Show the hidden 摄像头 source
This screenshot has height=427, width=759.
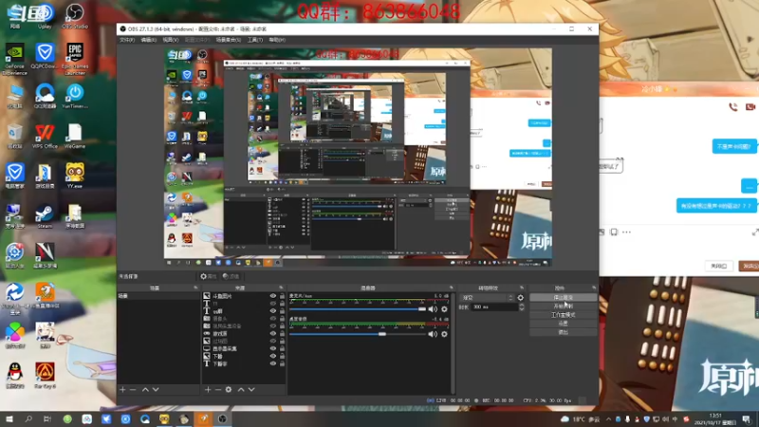pyautogui.click(x=273, y=319)
